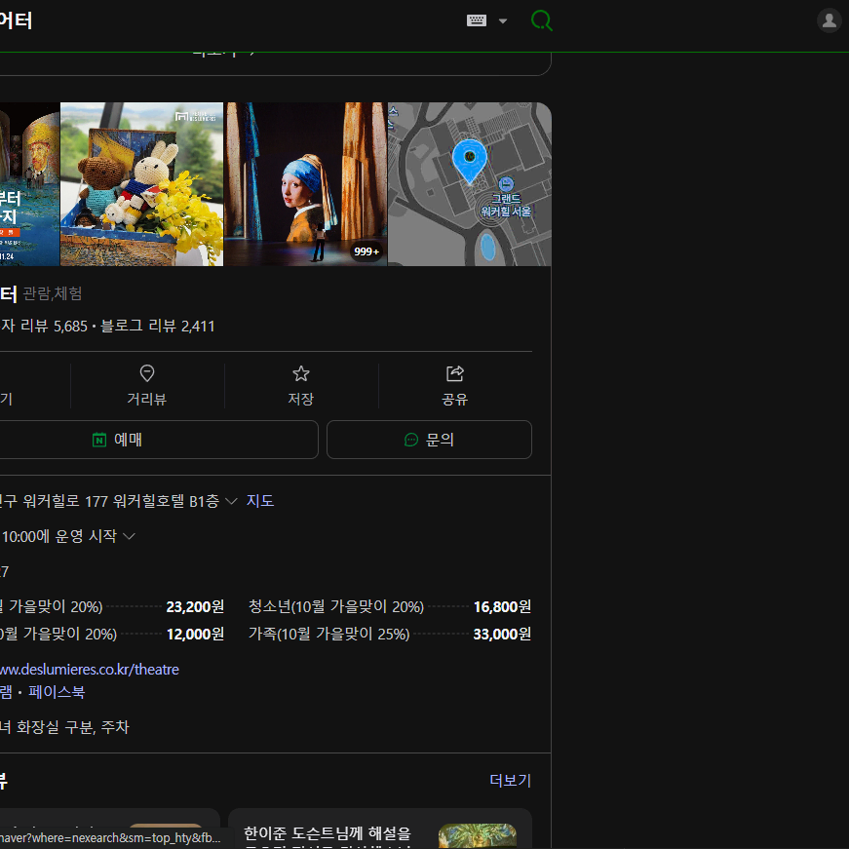Select the 33,000원 price
Image resolution: width=849 pixels, height=849 pixels.
[x=502, y=634]
